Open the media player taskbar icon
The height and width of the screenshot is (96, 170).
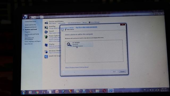click(30, 92)
